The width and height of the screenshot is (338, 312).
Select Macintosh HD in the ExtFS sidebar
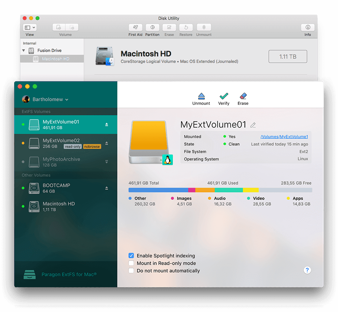[x=58, y=206]
